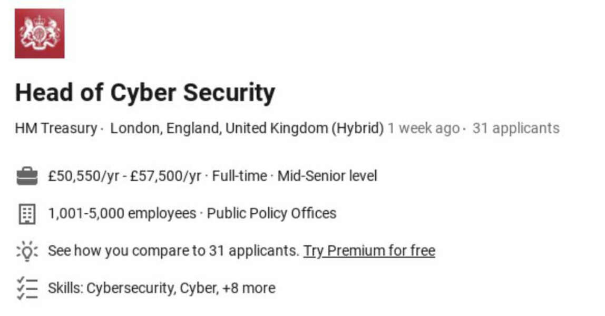Click "31 applicants" in the header line
Image resolution: width=605 pixels, height=316 pixels.
click(515, 129)
